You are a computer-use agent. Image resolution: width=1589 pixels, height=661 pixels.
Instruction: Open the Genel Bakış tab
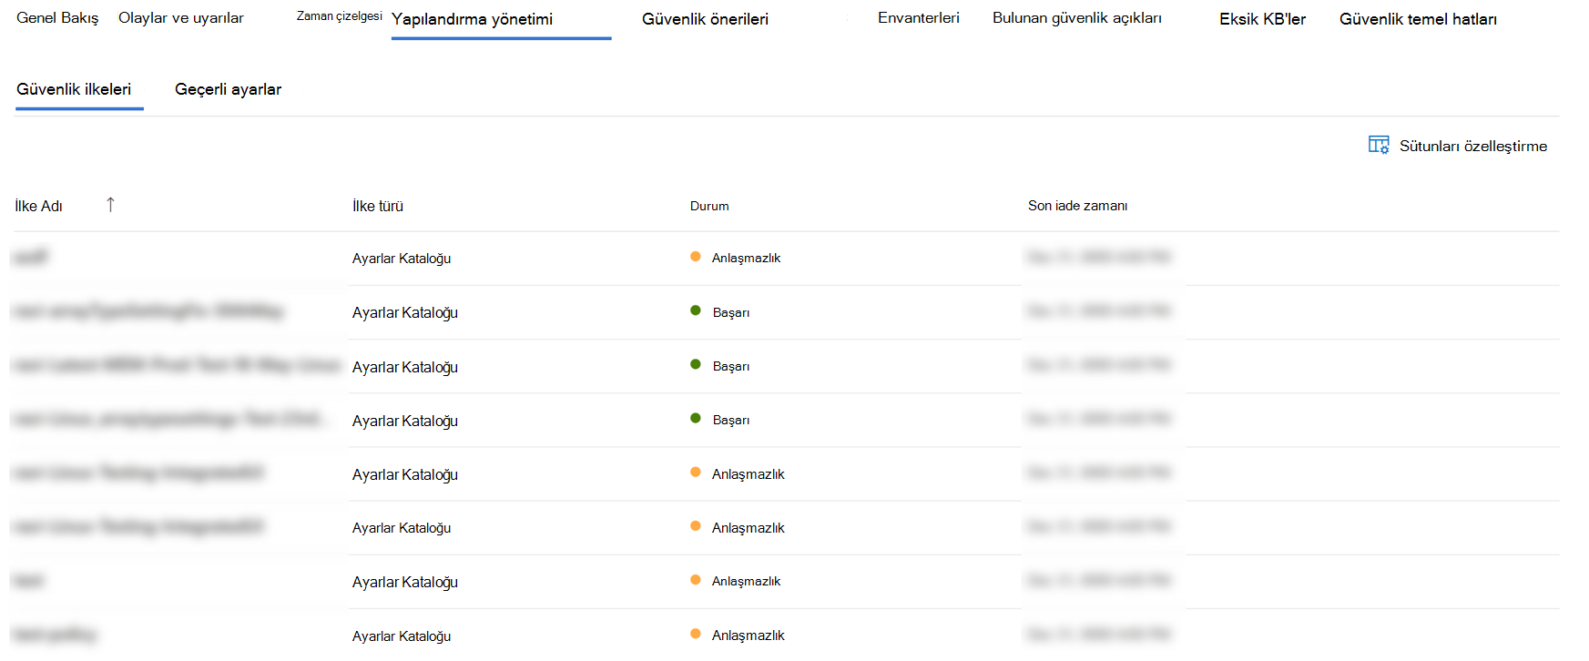click(x=57, y=18)
